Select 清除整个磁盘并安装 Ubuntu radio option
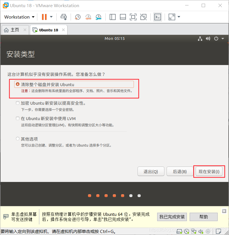The height and width of the screenshot is (235, 229). click(18, 84)
